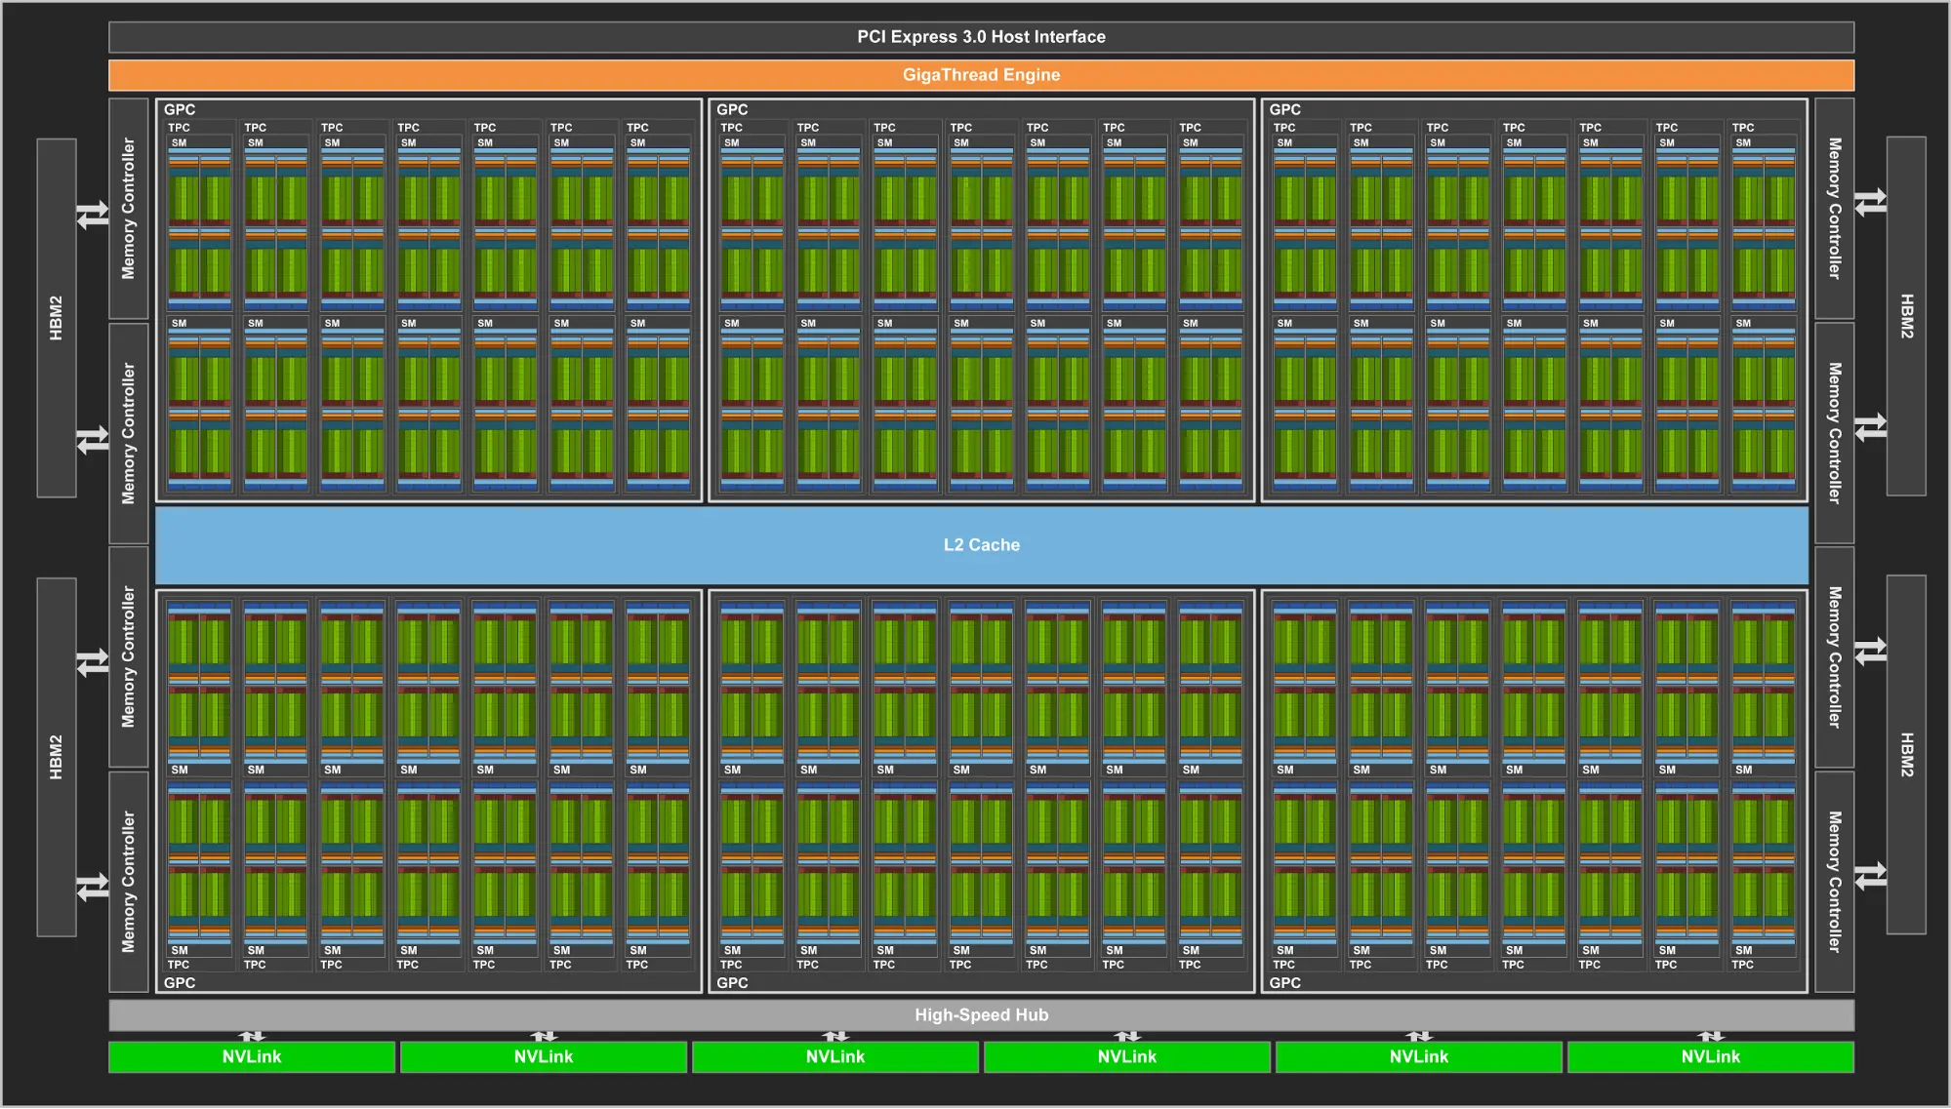Select the third Memory Controller on the right side
1951x1109 pixels.
tap(1835, 656)
